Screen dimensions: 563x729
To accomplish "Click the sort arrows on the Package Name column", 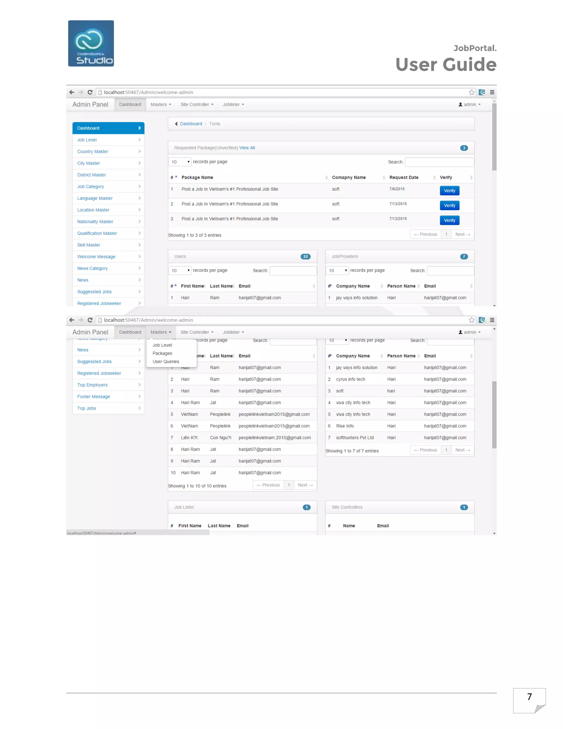I will coord(326,177).
